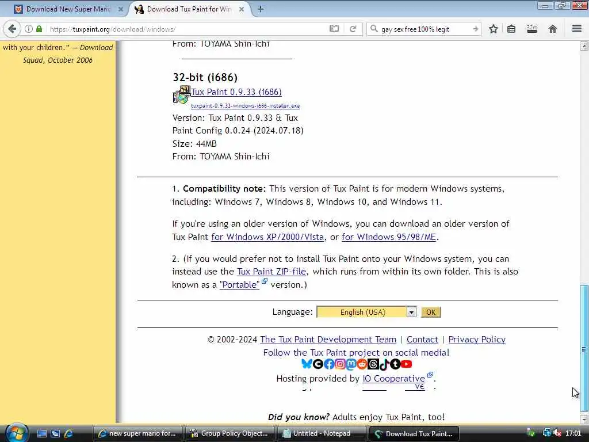This screenshot has height=442, width=589.
Task: Show bookmarks list icon in toolbar
Action: click(x=511, y=29)
